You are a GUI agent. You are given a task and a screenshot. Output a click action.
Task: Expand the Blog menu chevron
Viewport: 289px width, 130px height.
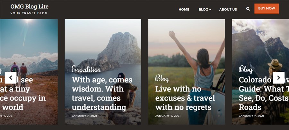(x=210, y=10)
